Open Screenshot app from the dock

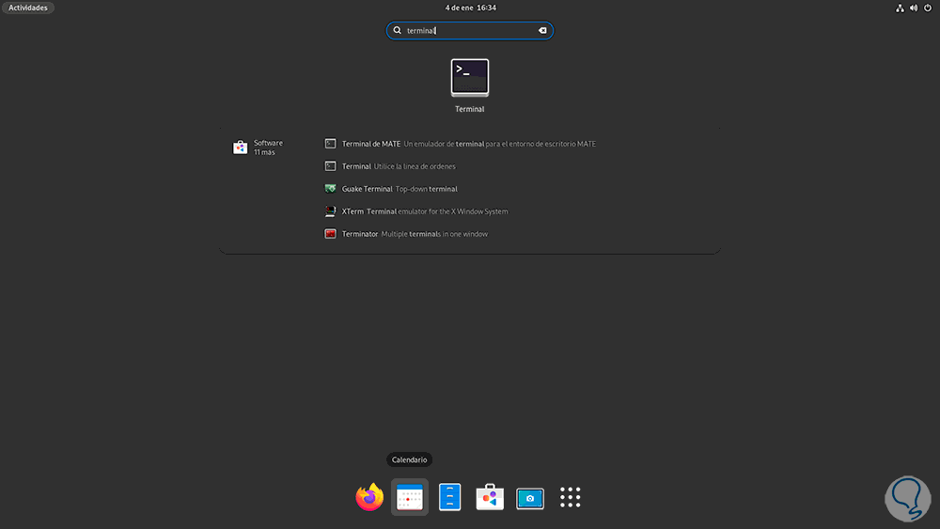coord(530,498)
